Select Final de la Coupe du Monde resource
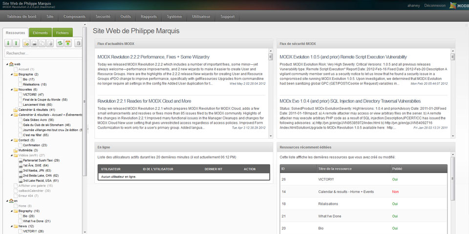Screen dimensions: 469x234 45,99
